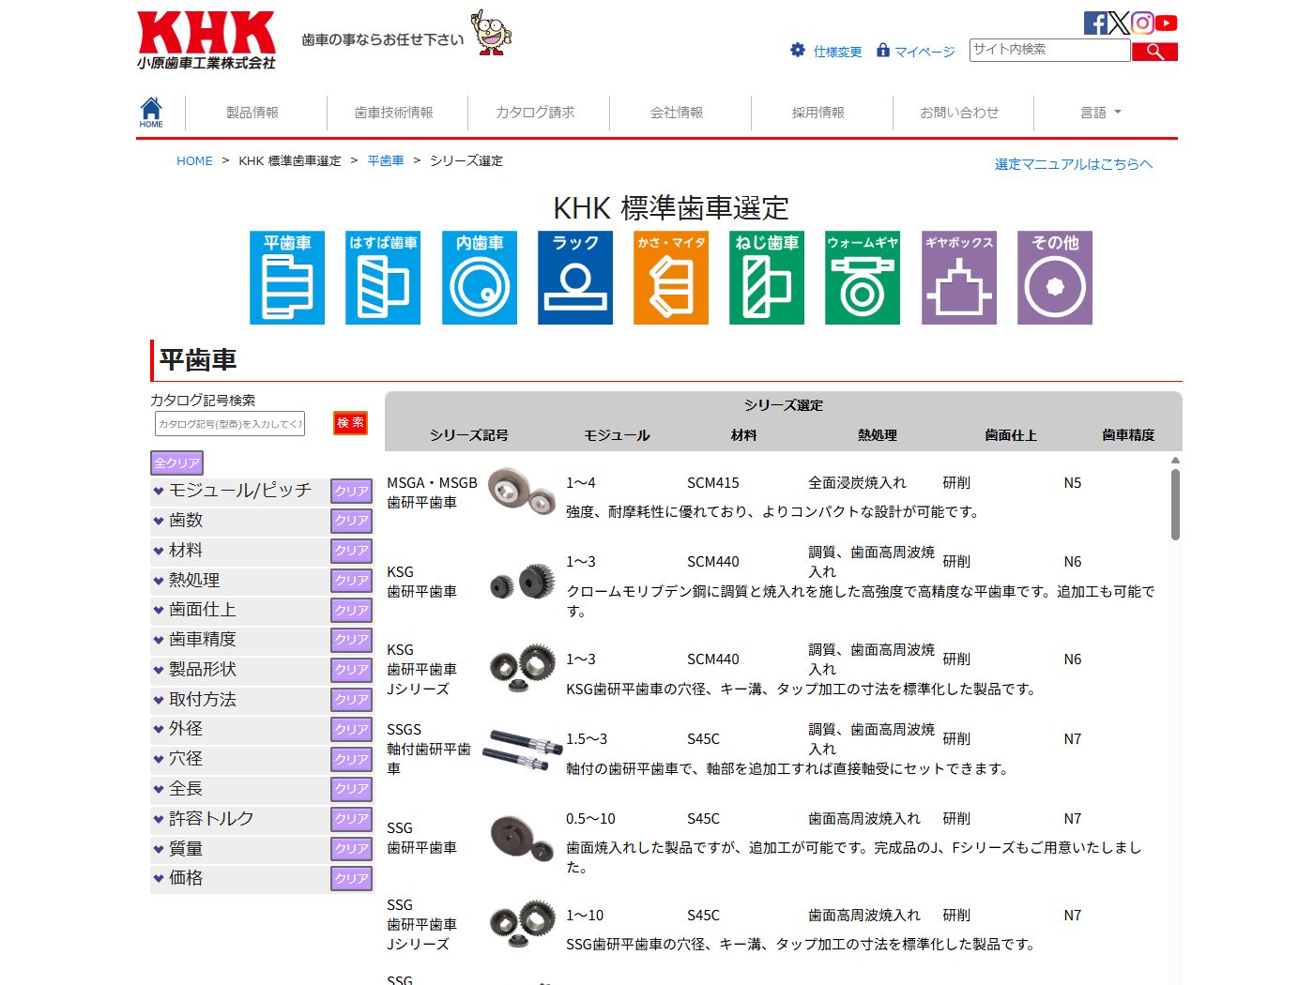Open the 選定マニュアルはこちらへ link
The height and width of the screenshot is (985, 1314).
pos(1073,164)
